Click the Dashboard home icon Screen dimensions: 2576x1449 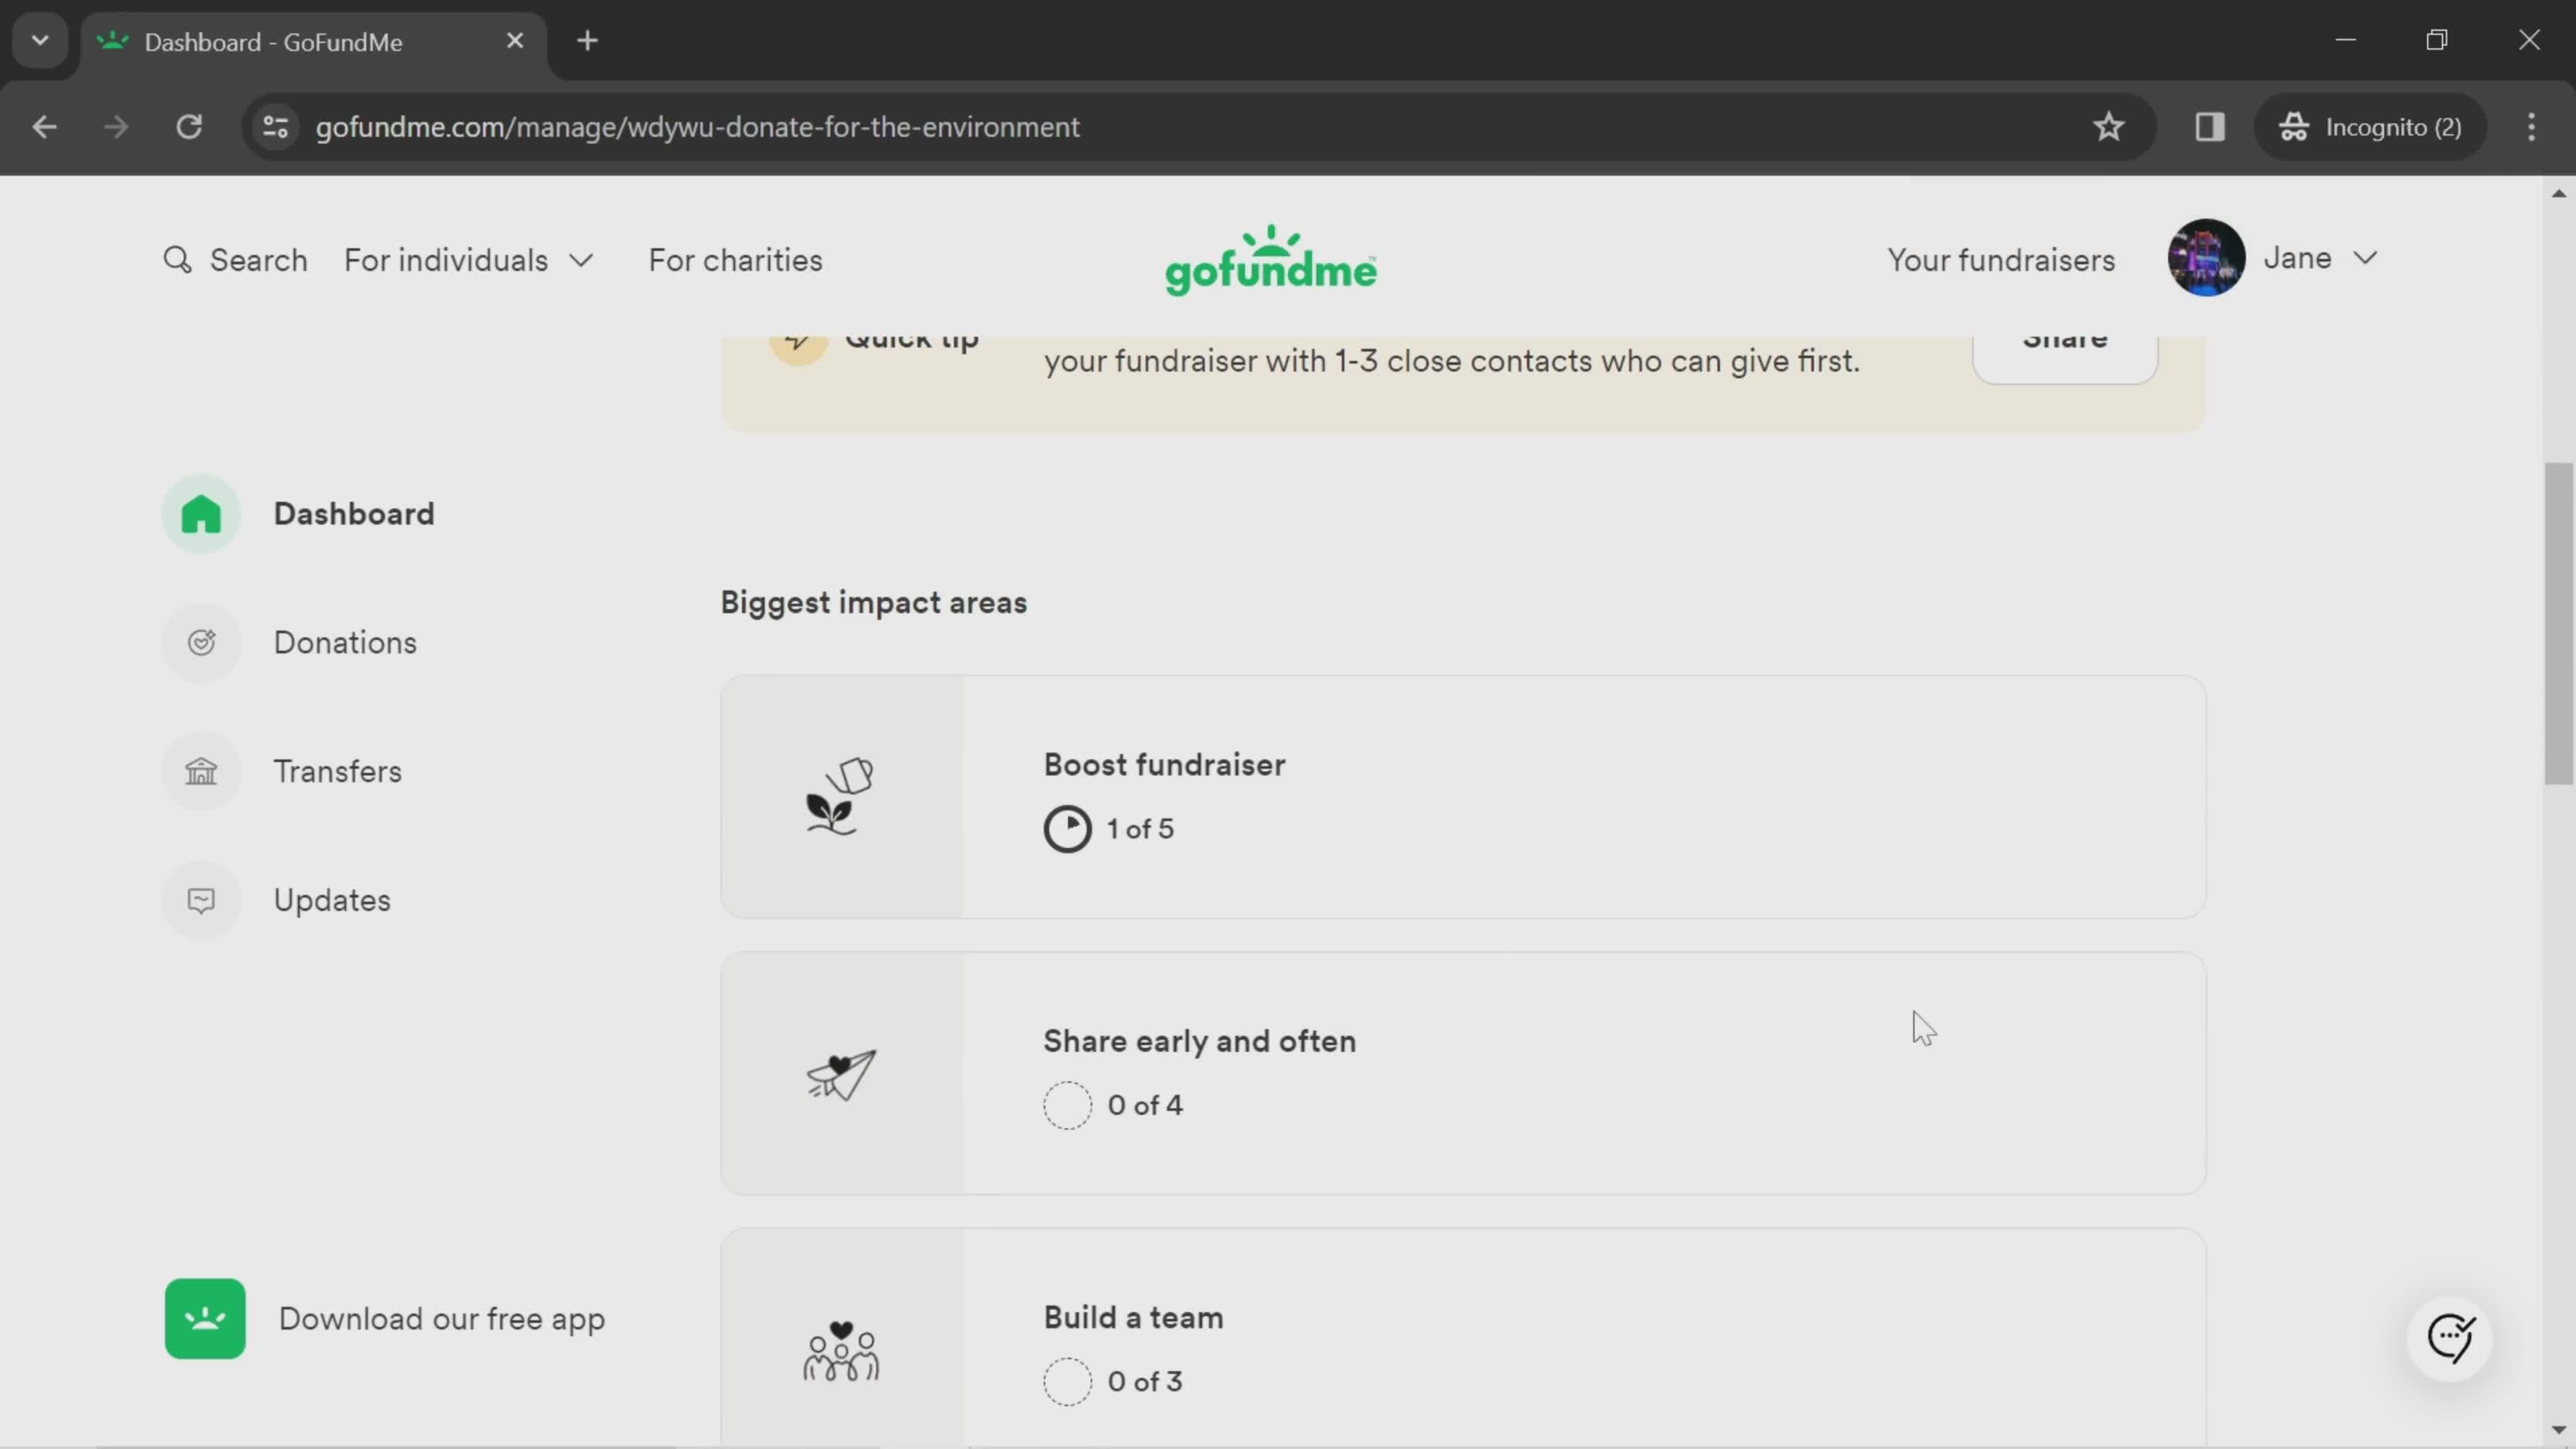pyautogui.click(x=202, y=513)
